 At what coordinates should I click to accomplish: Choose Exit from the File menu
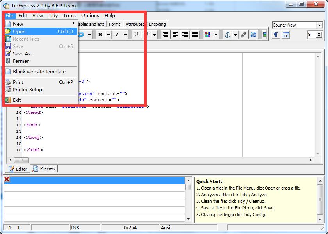click(41, 100)
